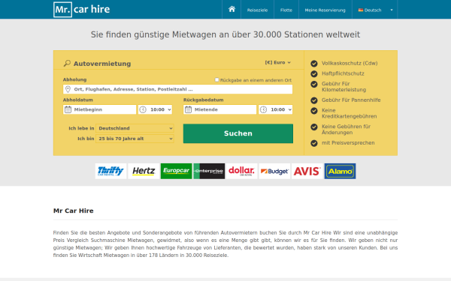Click the Dollar logo

241,171
